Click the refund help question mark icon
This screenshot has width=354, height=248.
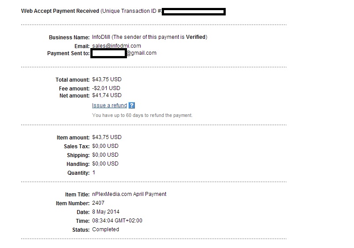coord(132,105)
